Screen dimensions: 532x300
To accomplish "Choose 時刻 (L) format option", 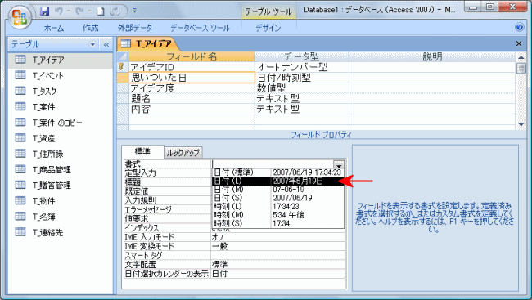I will pos(278,207).
